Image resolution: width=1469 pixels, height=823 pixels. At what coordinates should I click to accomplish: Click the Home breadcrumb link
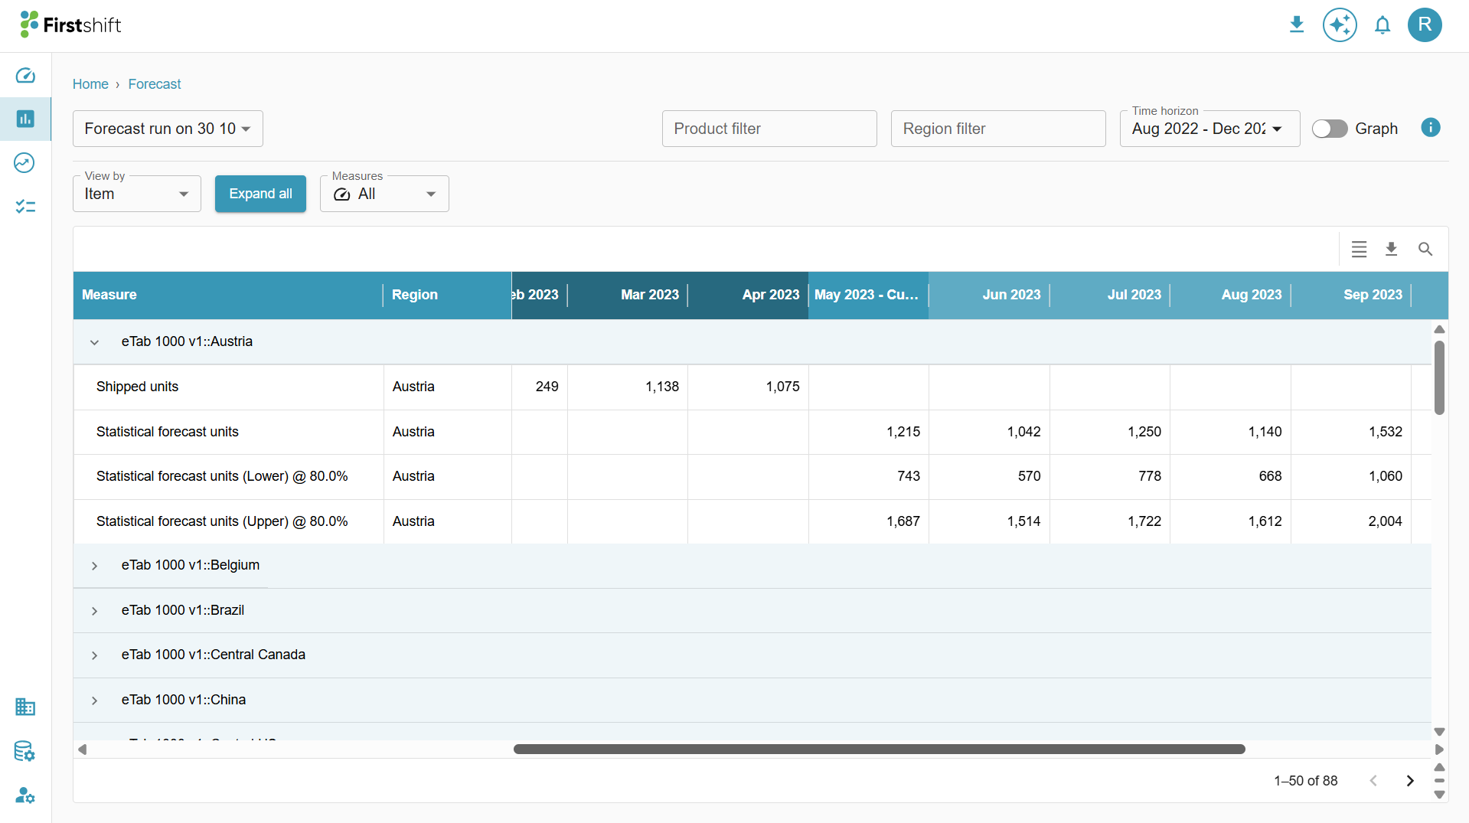pyautogui.click(x=90, y=84)
